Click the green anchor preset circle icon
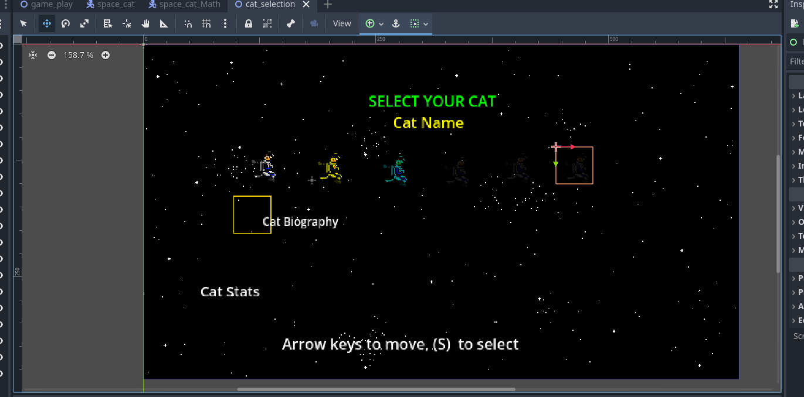 (x=369, y=23)
